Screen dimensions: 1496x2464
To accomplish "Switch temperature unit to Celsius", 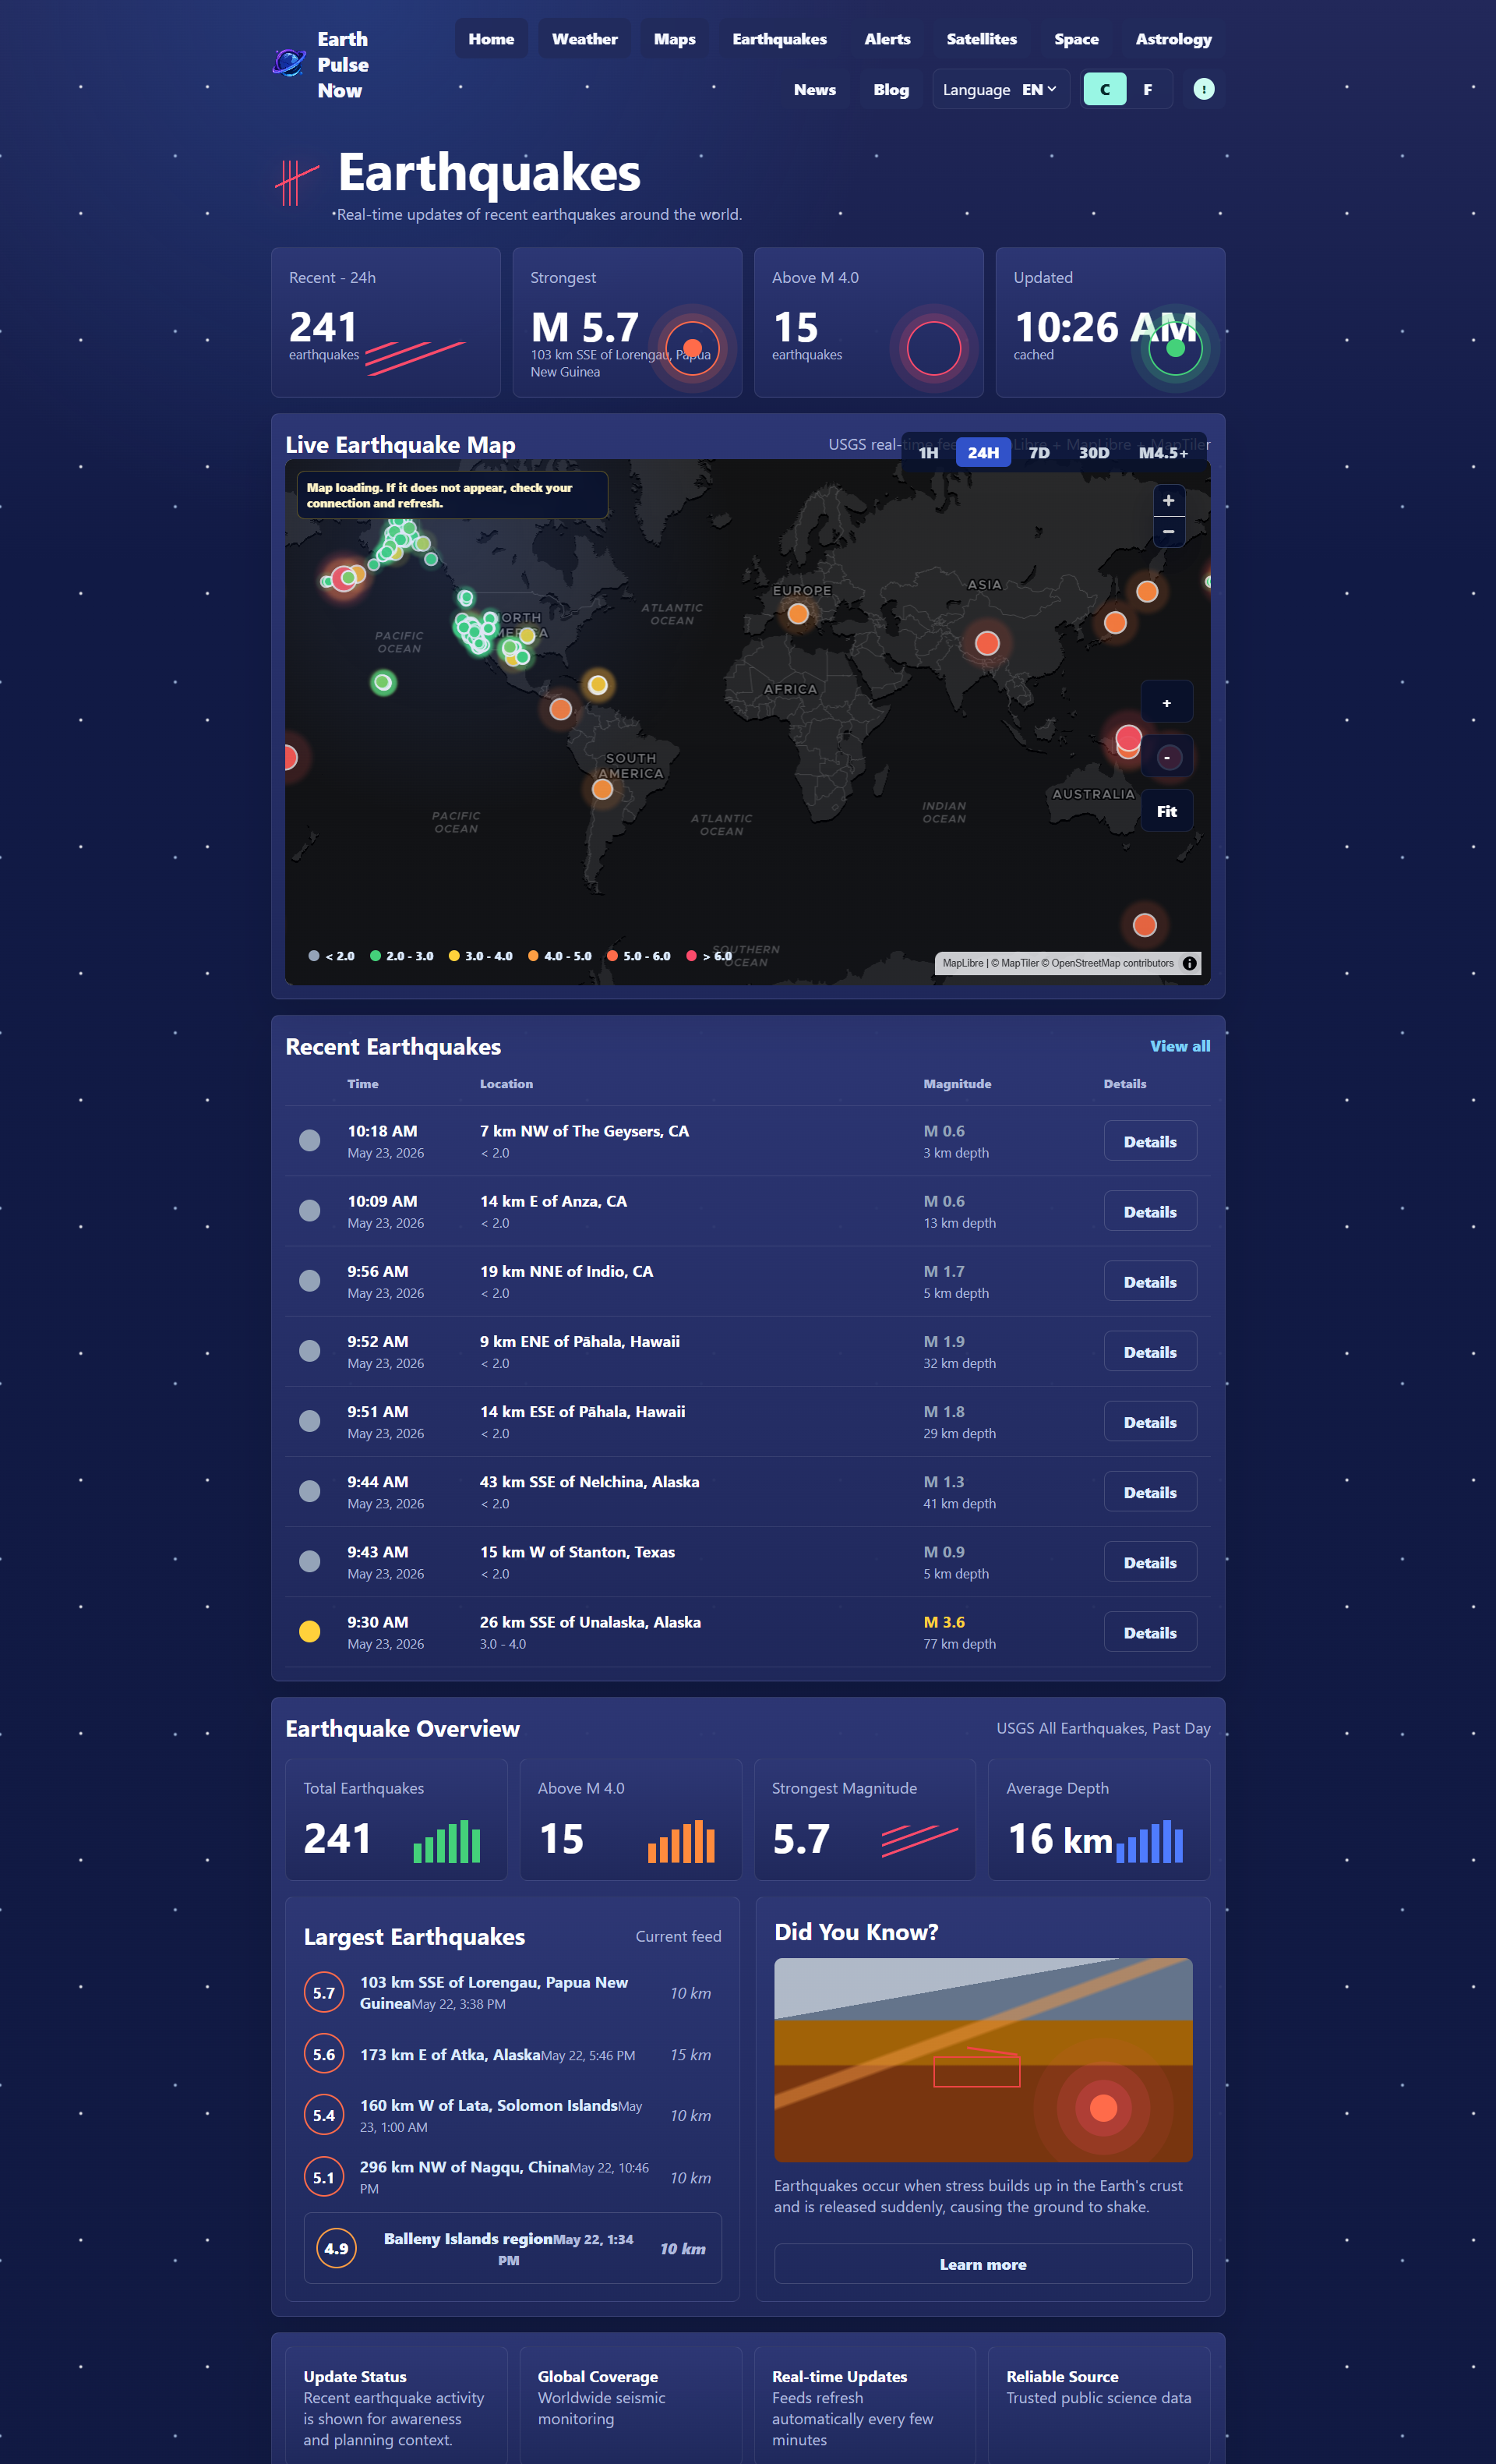I will click(x=1104, y=89).
